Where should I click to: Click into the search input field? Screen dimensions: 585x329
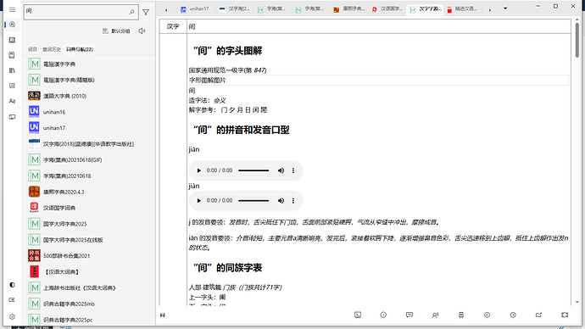[76, 12]
